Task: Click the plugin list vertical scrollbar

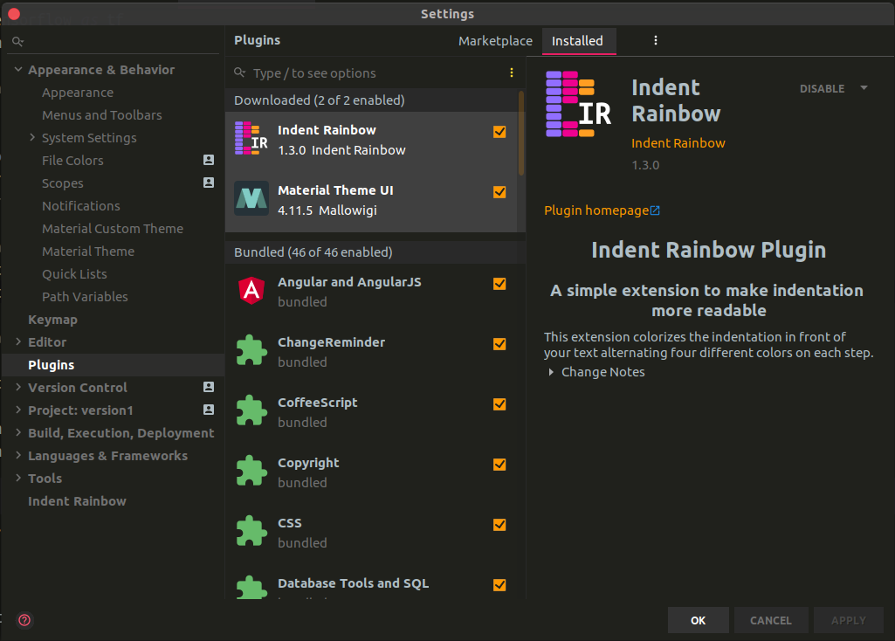Action: click(x=521, y=133)
